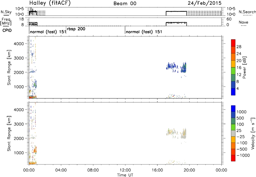
Task: Click the 'Freq. [MHz]' axis label
Action: coord(6,21)
